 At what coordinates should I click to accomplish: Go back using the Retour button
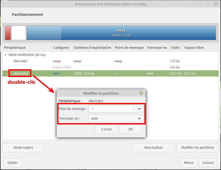click(189, 162)
